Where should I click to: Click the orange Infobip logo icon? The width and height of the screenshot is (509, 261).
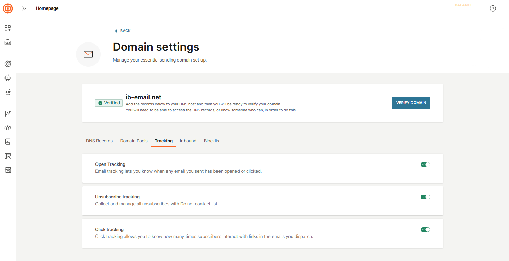[x=8, y=8]
